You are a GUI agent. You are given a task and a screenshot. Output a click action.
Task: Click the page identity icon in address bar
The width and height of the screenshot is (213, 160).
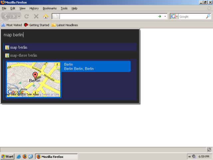(56, 16)
